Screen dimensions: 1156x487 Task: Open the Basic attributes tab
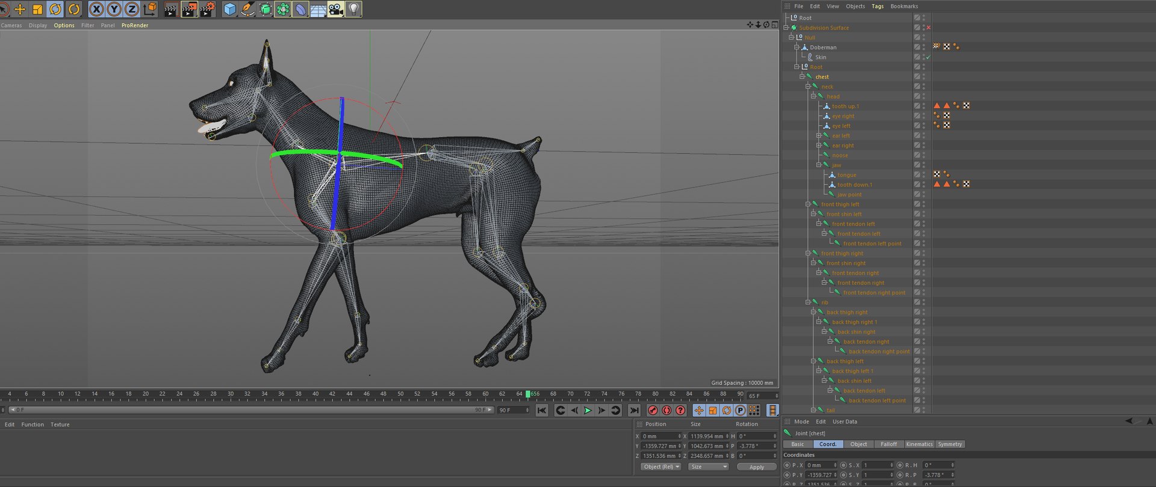[797, 444]
